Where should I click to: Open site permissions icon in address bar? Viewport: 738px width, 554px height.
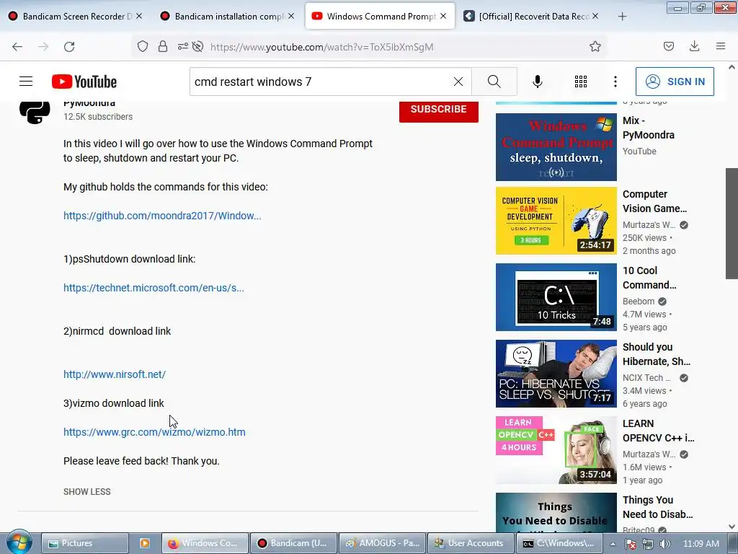pos(182,47)
